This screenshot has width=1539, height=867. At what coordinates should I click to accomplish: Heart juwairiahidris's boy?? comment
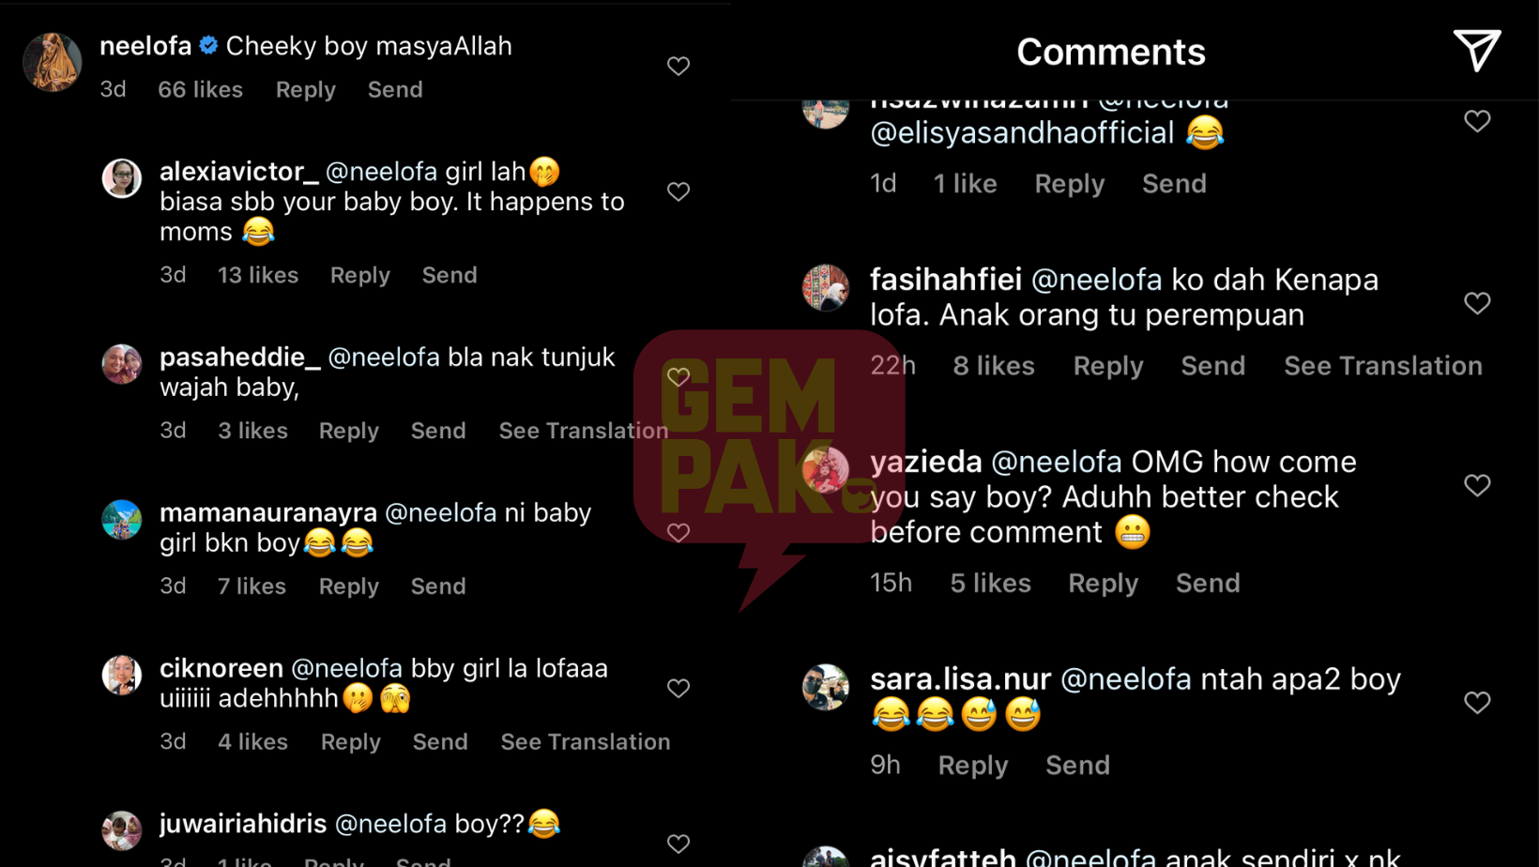click(x=678, y=844)
